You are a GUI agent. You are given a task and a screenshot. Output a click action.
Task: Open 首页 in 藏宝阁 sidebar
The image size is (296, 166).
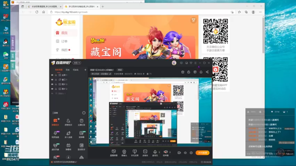point(65,33)
